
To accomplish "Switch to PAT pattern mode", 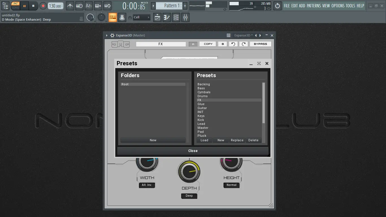I will coord(16,4).
